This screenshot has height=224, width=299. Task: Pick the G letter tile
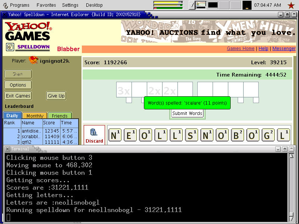[x=268, y=135]
